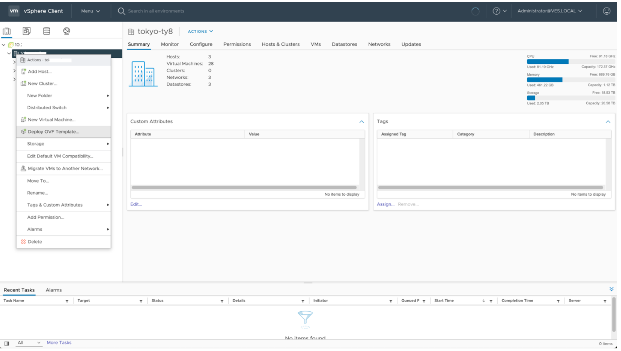Viewport: 621px width, 351px height.
Task: Open the All tasks filter dropdown
Action: (29, 343)
